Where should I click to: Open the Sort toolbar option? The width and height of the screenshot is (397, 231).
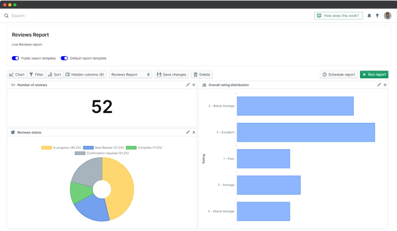[x=54, y=75]
